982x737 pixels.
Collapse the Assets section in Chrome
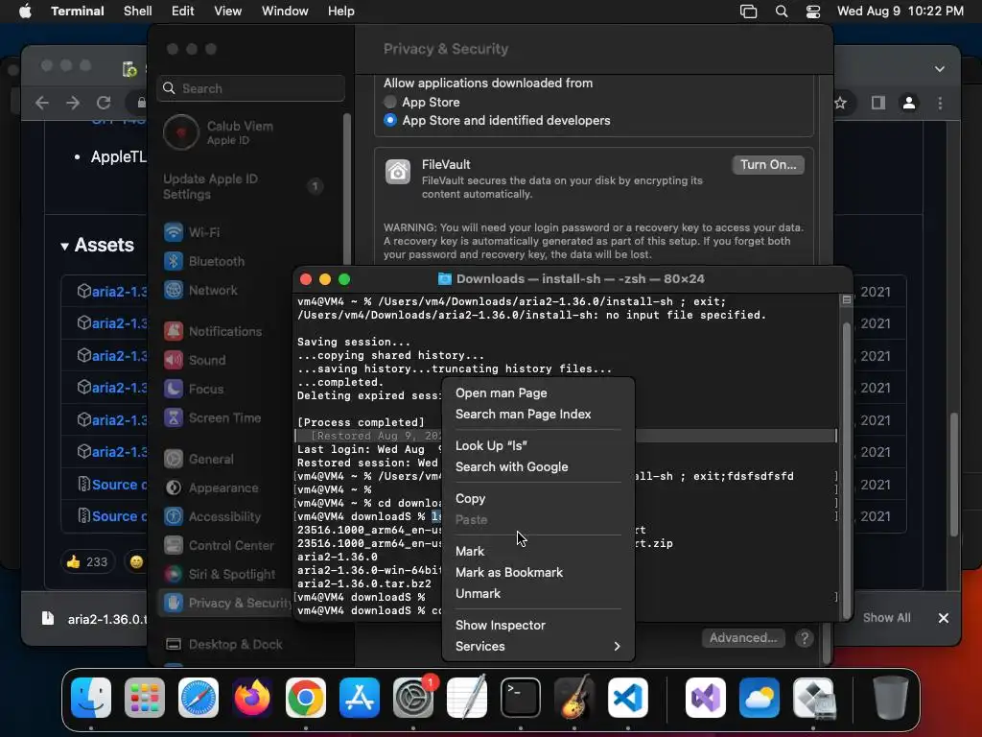click(64, 247)
